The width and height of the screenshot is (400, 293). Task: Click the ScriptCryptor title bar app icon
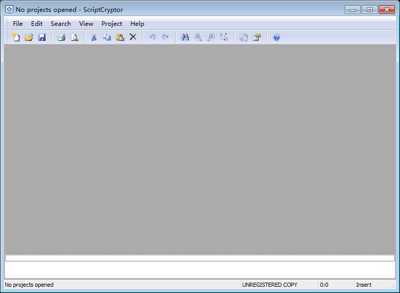point(9,9)
